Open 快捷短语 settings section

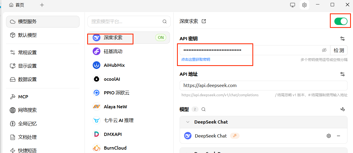43,150
